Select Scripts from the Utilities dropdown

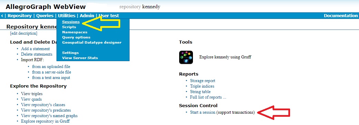(69, 27)
